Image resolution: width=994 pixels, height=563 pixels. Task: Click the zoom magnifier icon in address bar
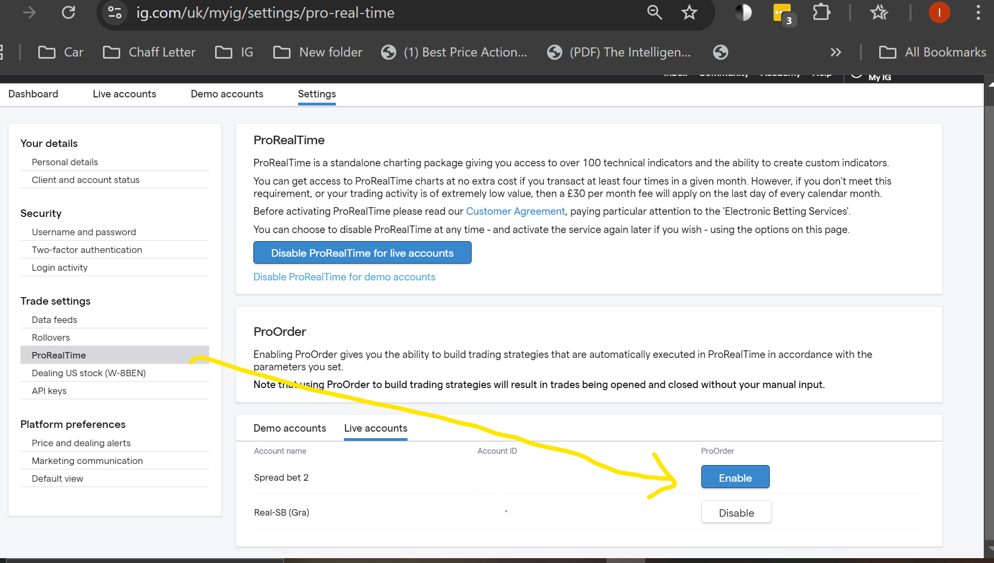pyautogui.click(x=654, y=12)
